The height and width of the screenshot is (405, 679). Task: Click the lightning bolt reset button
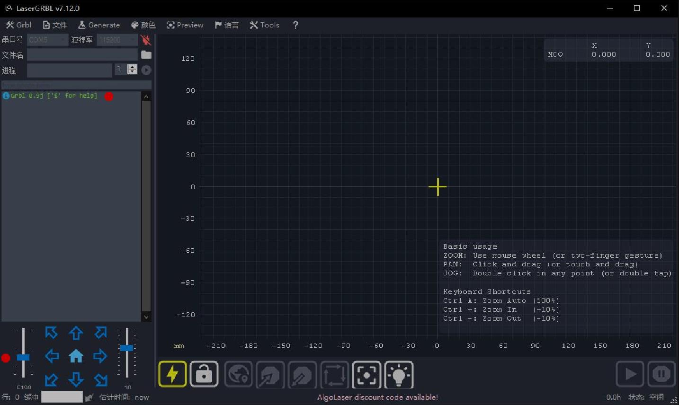point(172,374)
